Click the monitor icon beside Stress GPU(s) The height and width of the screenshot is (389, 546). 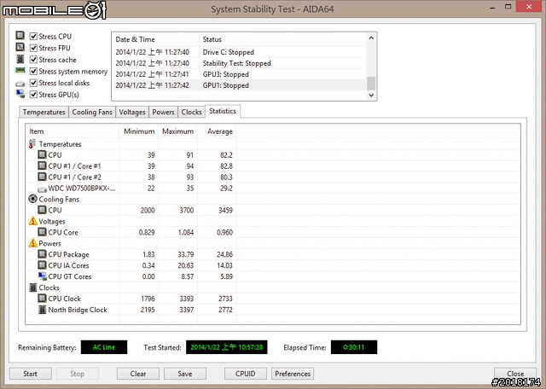point(20,94)
